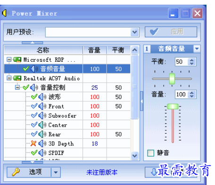Increase the 平衡 value with up spinner
Image resolution: width=215 pixels, height=185 pixels.
(192, 60)
